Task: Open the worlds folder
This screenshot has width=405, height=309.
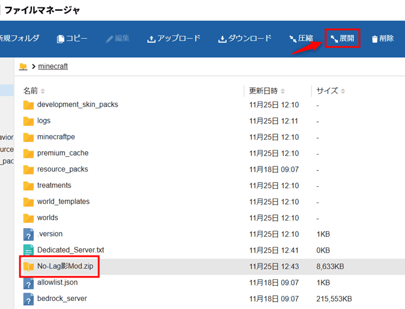Action: tap(47, 218)
